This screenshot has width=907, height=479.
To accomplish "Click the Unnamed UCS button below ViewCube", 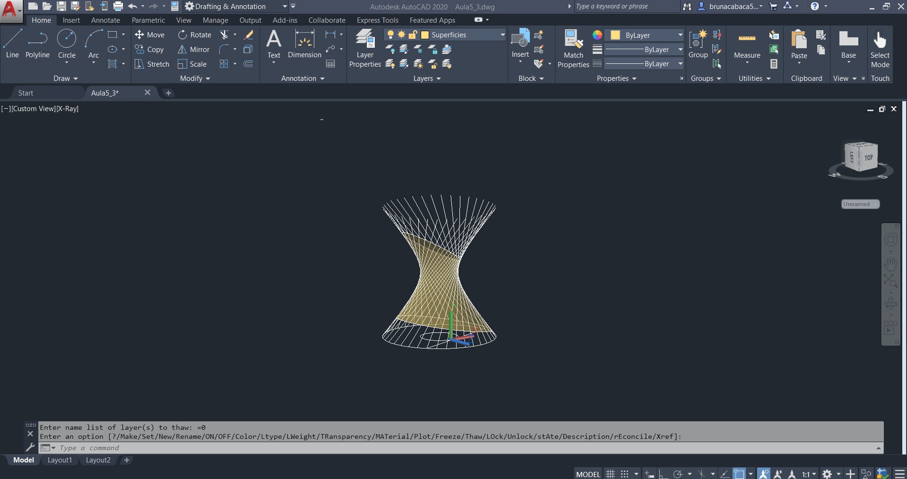I will pos(860,204).
